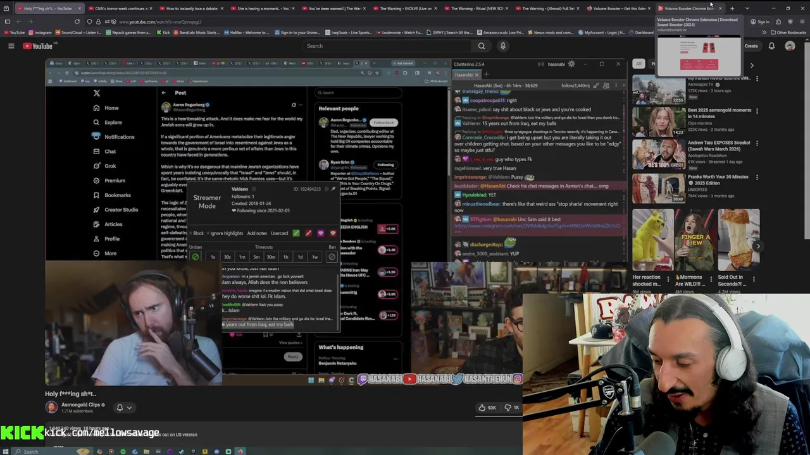Show next Shorts with the shelf arrow

(x=757, y=246)
